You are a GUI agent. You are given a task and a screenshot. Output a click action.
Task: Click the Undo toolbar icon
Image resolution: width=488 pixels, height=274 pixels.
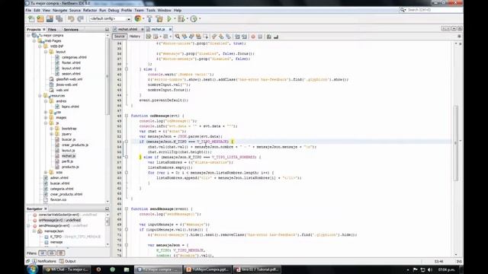[71, 19]
